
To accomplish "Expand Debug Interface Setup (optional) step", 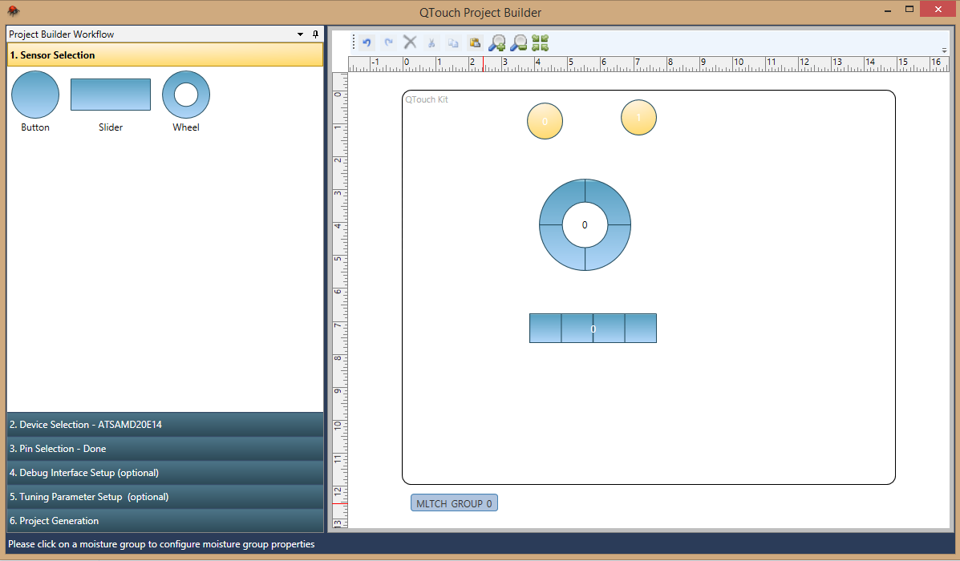I will 164,473.
